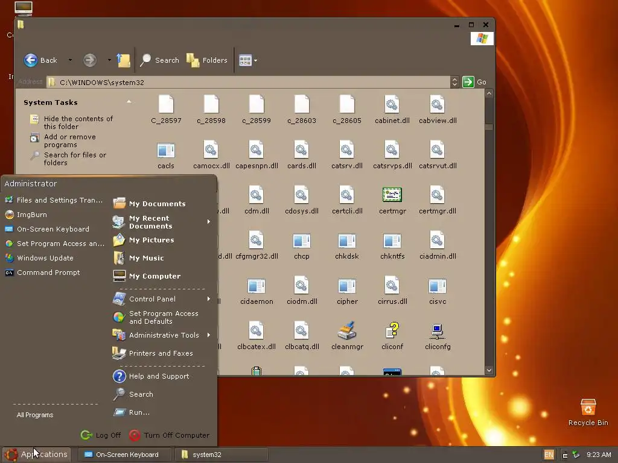Click the address bar path field
This screenshot has height=463, width=618.
coord(248,82)
